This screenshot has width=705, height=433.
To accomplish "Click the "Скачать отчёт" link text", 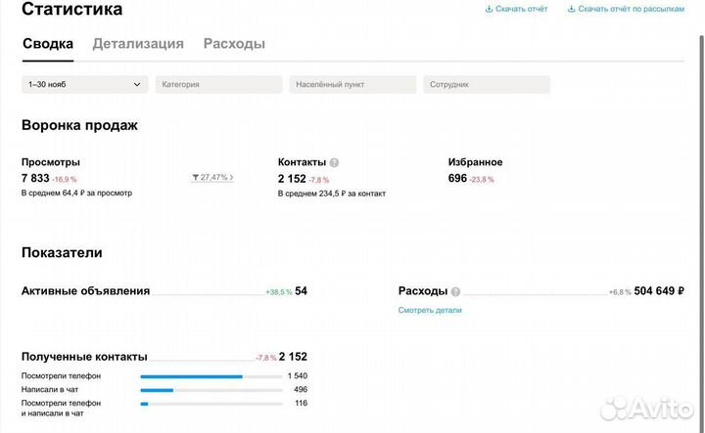I will 522,9.
